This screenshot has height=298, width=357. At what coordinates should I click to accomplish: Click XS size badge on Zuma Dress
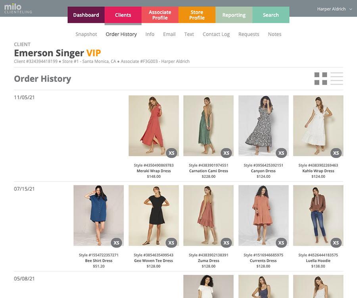(x=226, y=243)
